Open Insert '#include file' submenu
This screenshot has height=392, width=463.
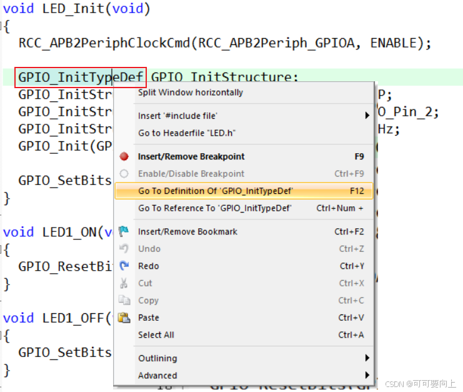(x=244, y=116)
